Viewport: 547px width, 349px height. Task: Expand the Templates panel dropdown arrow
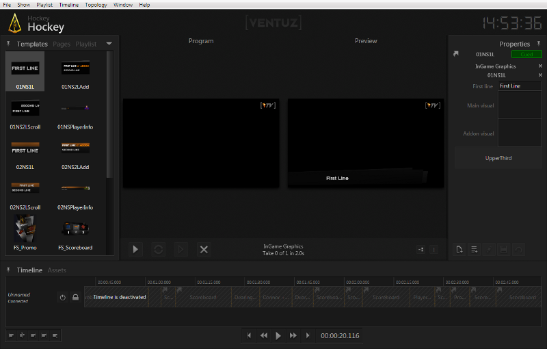(109, 44)
